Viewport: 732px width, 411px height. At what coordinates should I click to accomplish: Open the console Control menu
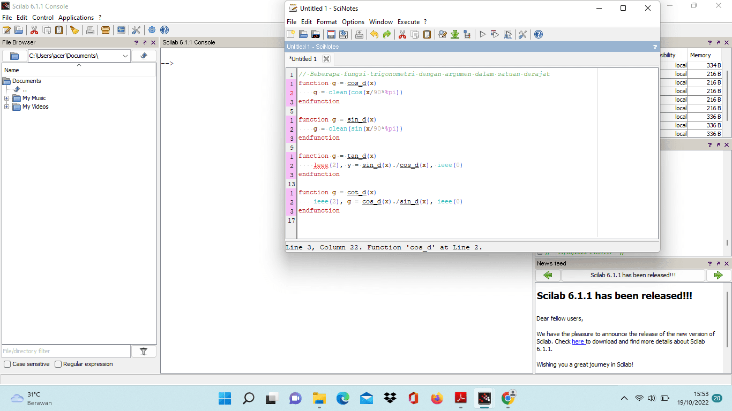pos(43,18)
